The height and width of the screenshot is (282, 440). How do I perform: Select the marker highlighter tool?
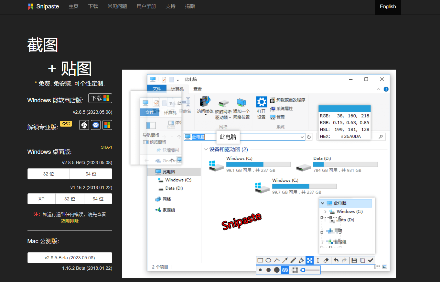pyautogui.click(x=301, y=260)
